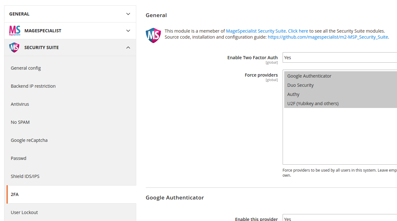
Task: Open Shield IDS/IPS settings
Action: click(x=25, y=176)
